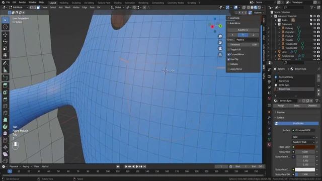Screen dimensions: 322x181
Task: Select the Extrude Region tool
Action: [x=5, y=85]
